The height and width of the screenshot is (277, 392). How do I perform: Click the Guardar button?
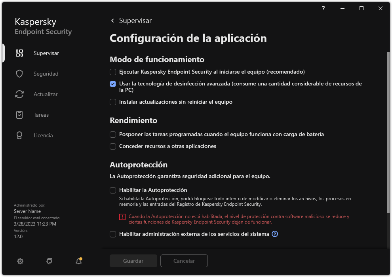pos(133,261)
